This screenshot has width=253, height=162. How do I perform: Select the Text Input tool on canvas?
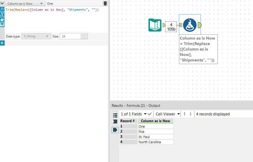tap(155, 25)
